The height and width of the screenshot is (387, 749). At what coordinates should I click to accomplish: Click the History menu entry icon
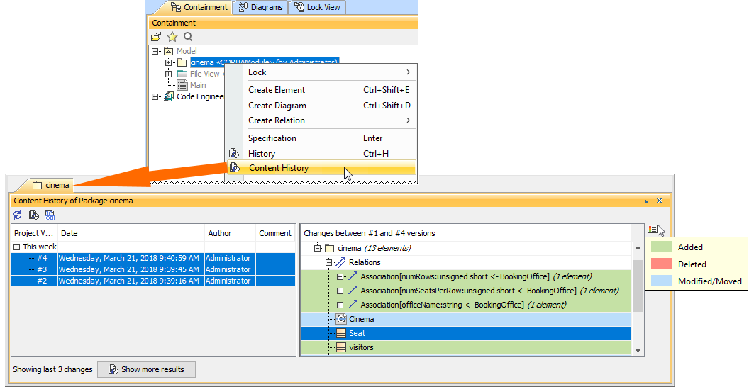233,153
